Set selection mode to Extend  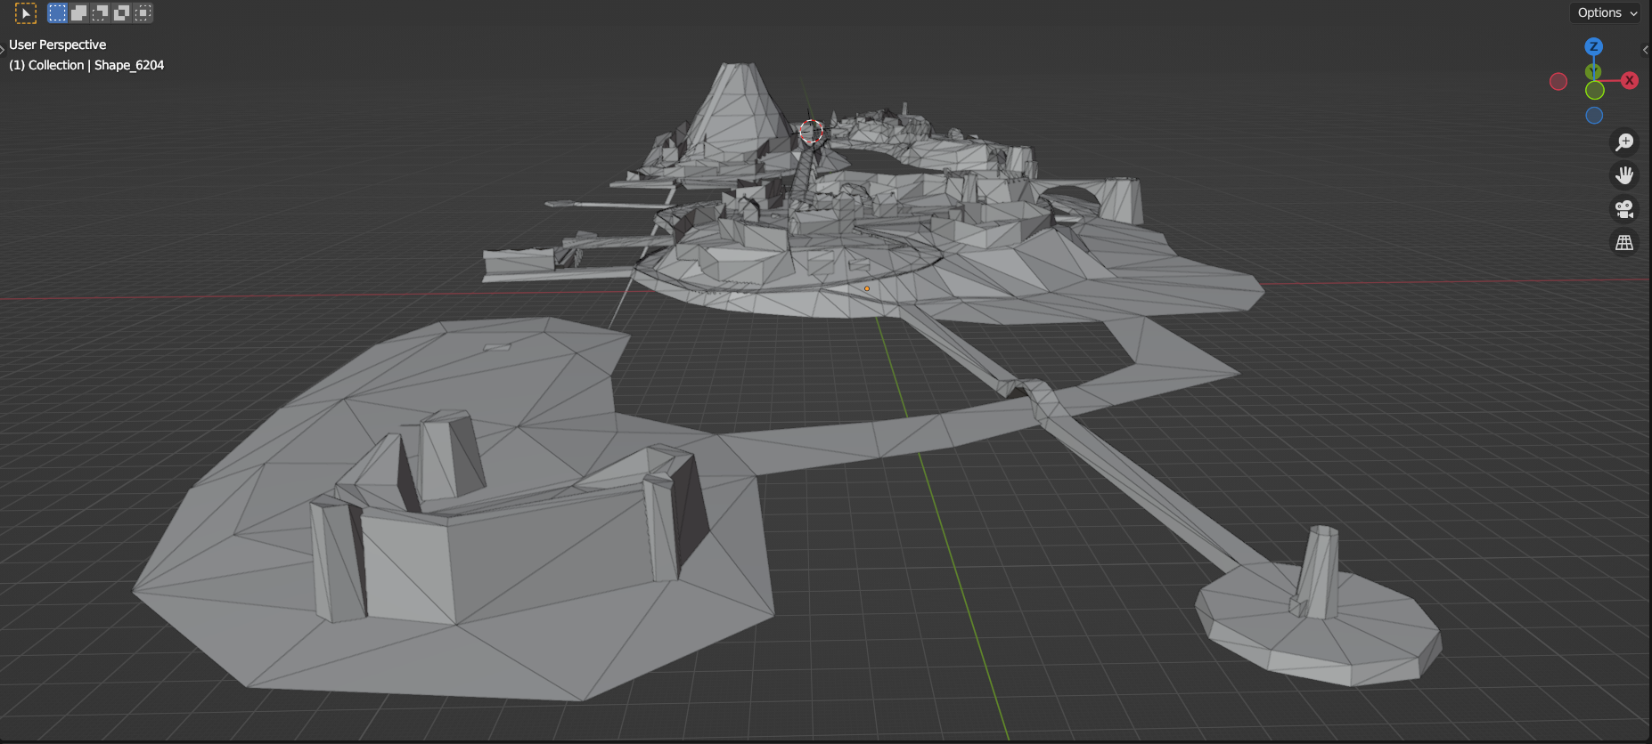pyautogui.click(x=78, y=12)
